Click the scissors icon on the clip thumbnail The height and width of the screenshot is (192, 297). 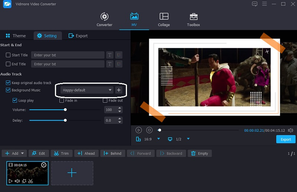(30, 181)
